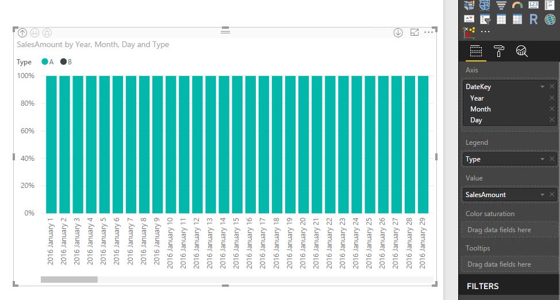Click the Color saturation drop area
Image resolution: width=560 pixels, height=300 pixels.
click(509, 230)
